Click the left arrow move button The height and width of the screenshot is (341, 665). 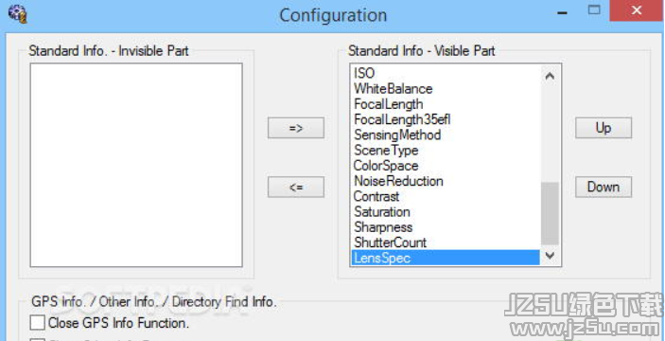(295, 187)
